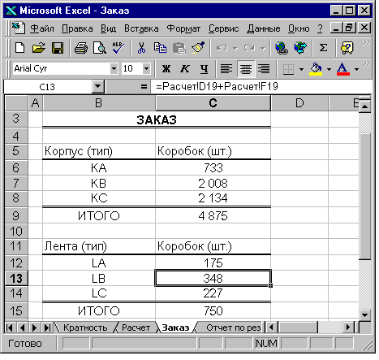
Task: Apply the red font color swatch
Action: pyautogui.click(x=343, y=69)
